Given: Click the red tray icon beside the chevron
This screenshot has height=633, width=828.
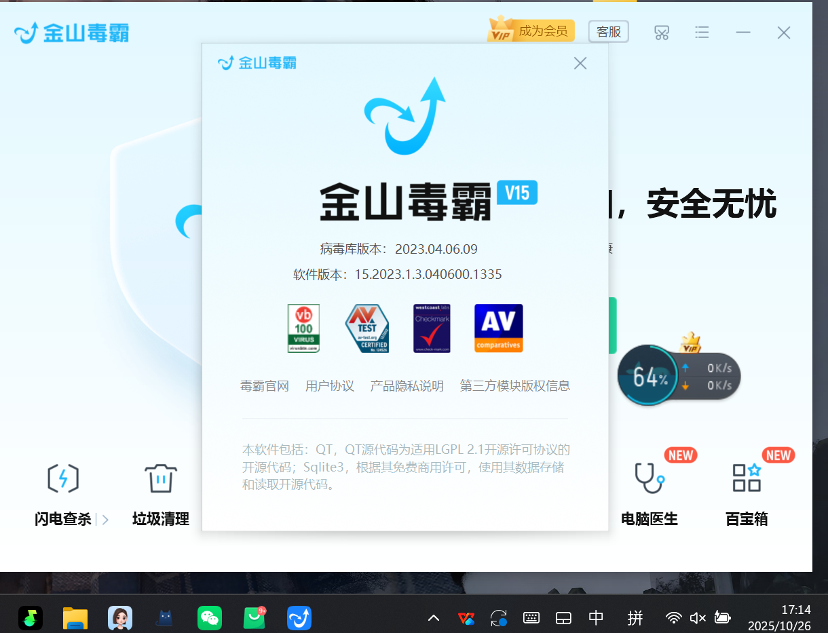Looking at the screenshot, I should (x=466, y=618).
